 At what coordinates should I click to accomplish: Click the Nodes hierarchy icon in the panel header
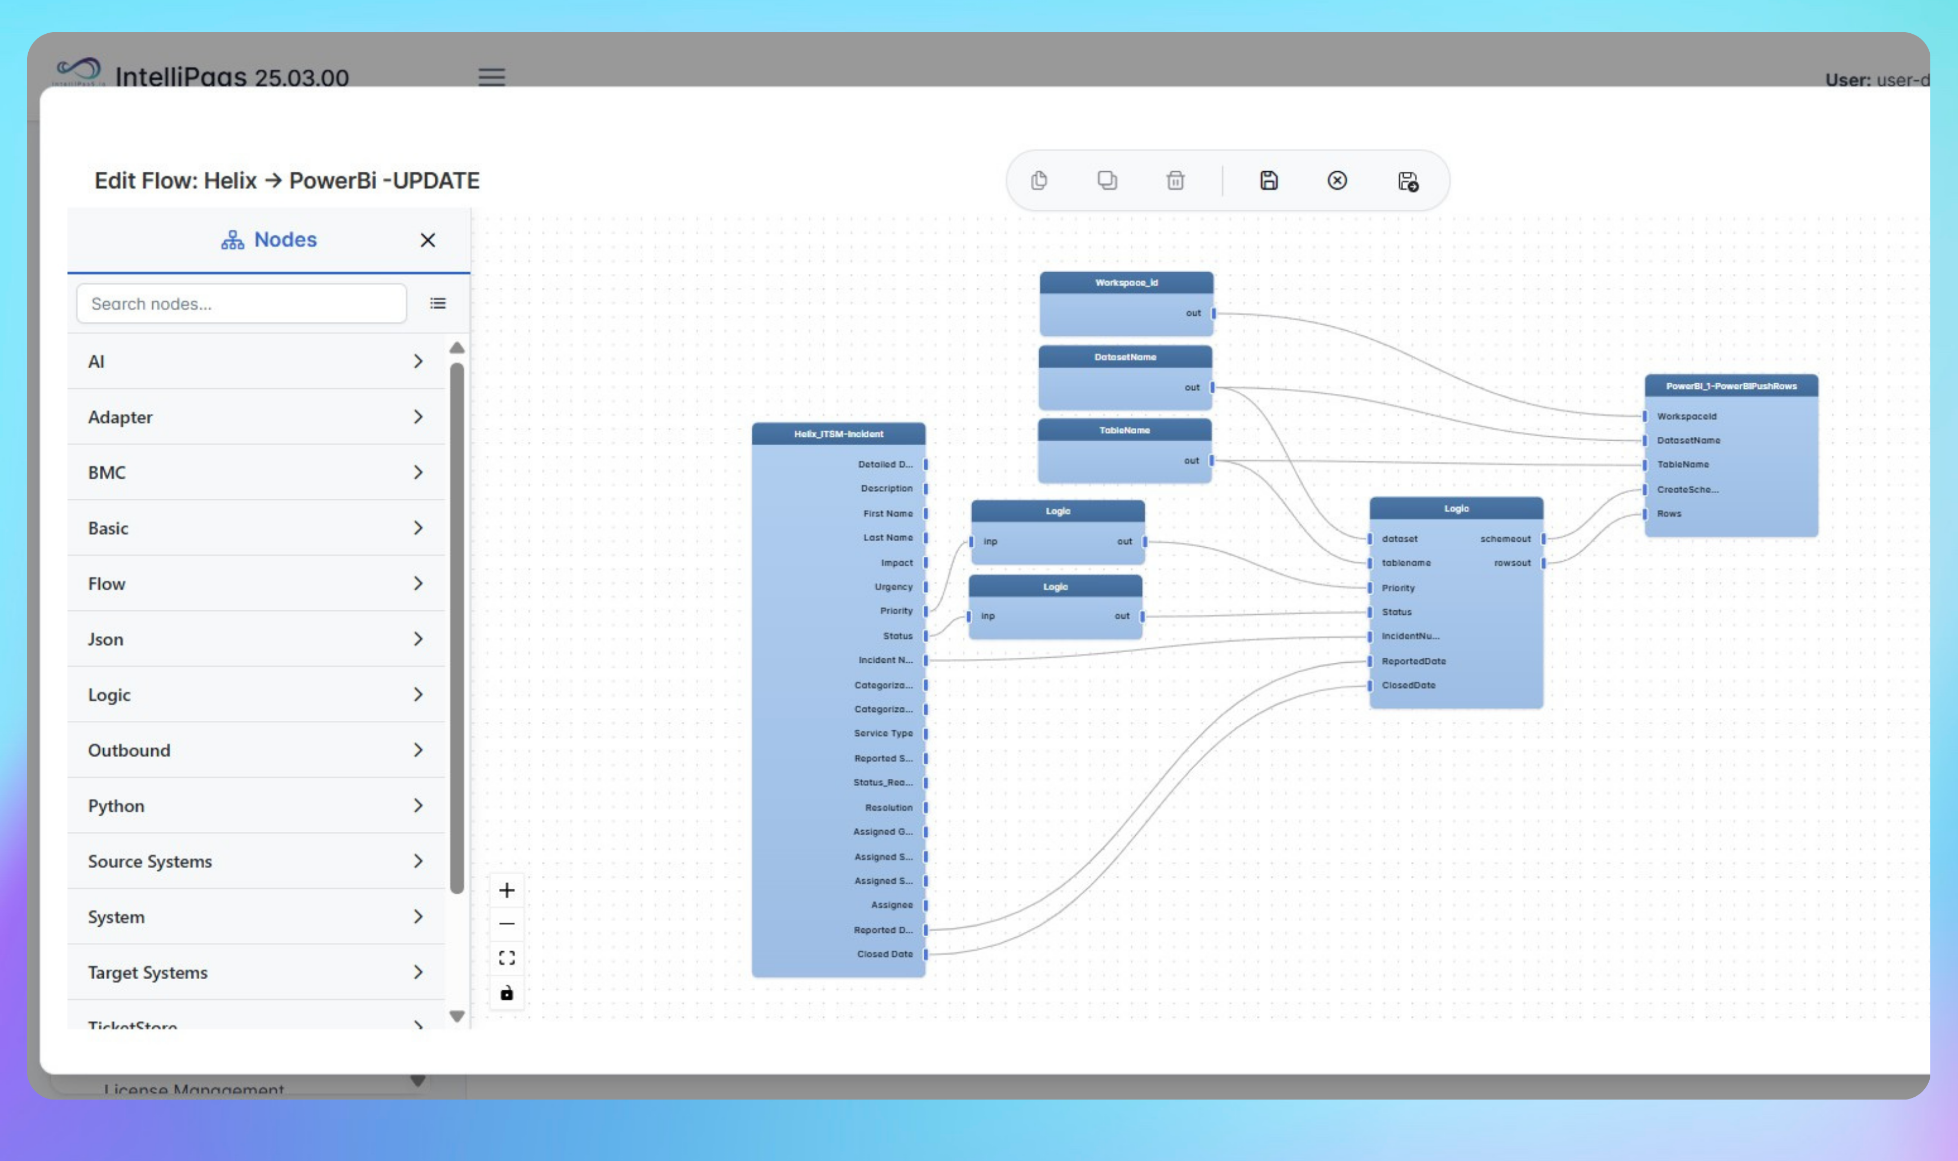tap(232, 240)
